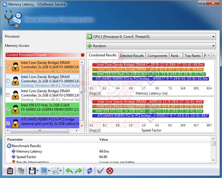Image resolution: width=222 pixels, height=178 pixels.
Task: Click the tab strip scroll right arrow
Action: [x=214, y=55]
